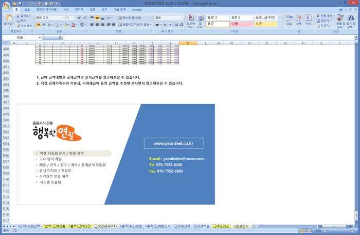The height and width of the screenshot is (235, 360).
Task: Center text horizontally
Action: tap(97, 25)
